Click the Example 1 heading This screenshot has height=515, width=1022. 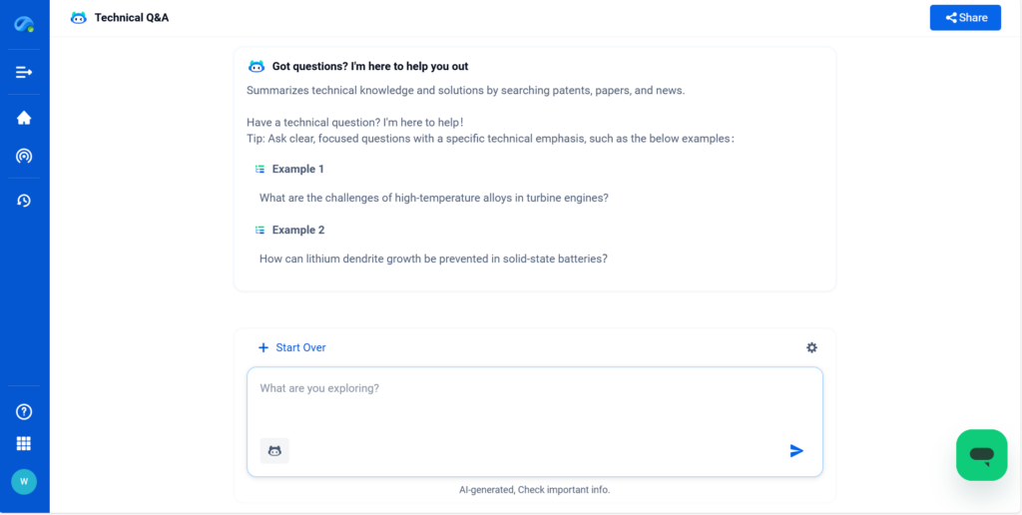(x=297, y=169)
